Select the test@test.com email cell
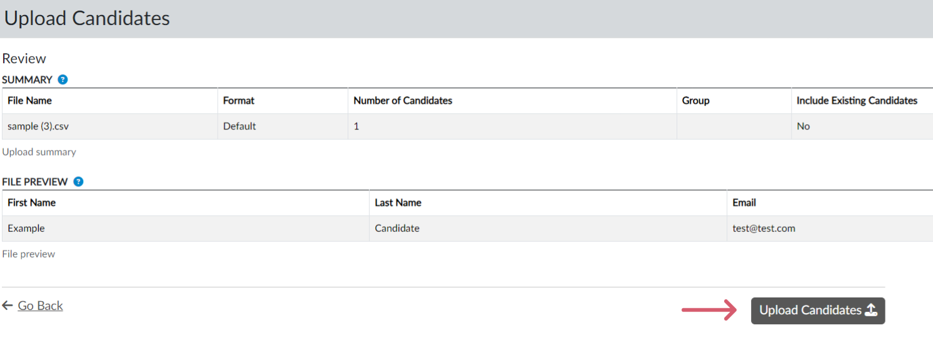 point(764,229)
